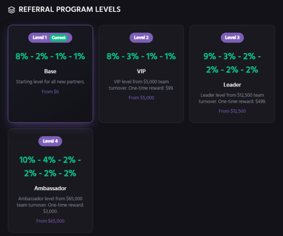
Task: Click the From $12,500 threshold link
Action: pyautogui.click(x=232, y=111)
